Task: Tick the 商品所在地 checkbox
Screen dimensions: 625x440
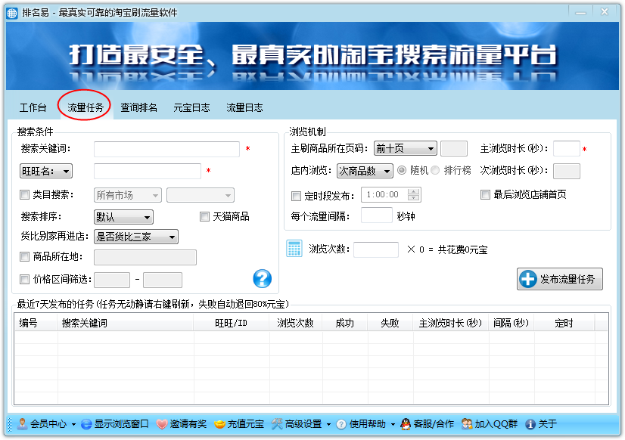Action: coord(25,257)
